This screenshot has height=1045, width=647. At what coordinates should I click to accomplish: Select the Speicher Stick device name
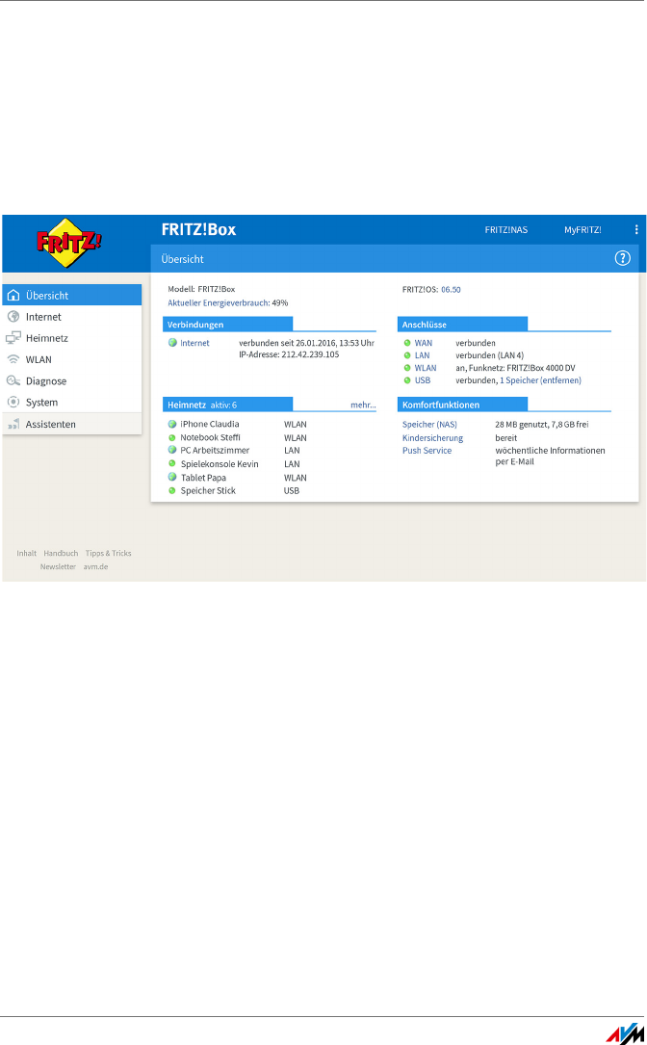pyautogui.click(x=208, y=490)
